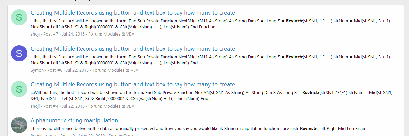Viewport: 409px width, 136px height.
Task: Click username shoji on the Post #4 result
Action: (x=35, y=106)
